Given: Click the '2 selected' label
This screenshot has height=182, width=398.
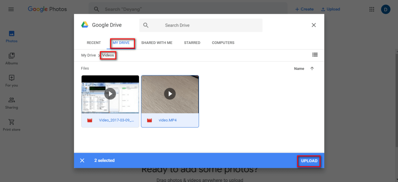Looking at the screenshot, I should point(105,160).
